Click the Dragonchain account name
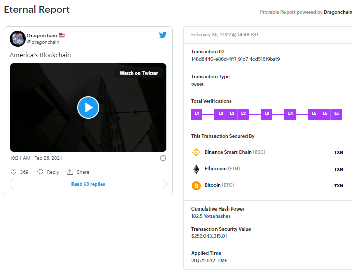Viewport: 358px width, 279px height. pyautogui.click(x=42, y=36)
